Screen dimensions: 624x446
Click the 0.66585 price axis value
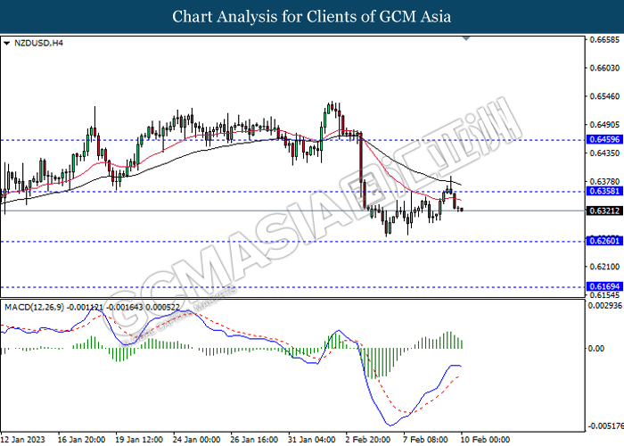604,39
